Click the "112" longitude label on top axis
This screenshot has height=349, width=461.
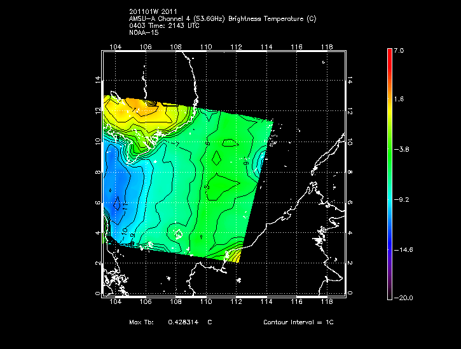tap(237, 47)
